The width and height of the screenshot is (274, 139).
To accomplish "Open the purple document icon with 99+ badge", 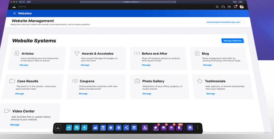I will 179,128.
